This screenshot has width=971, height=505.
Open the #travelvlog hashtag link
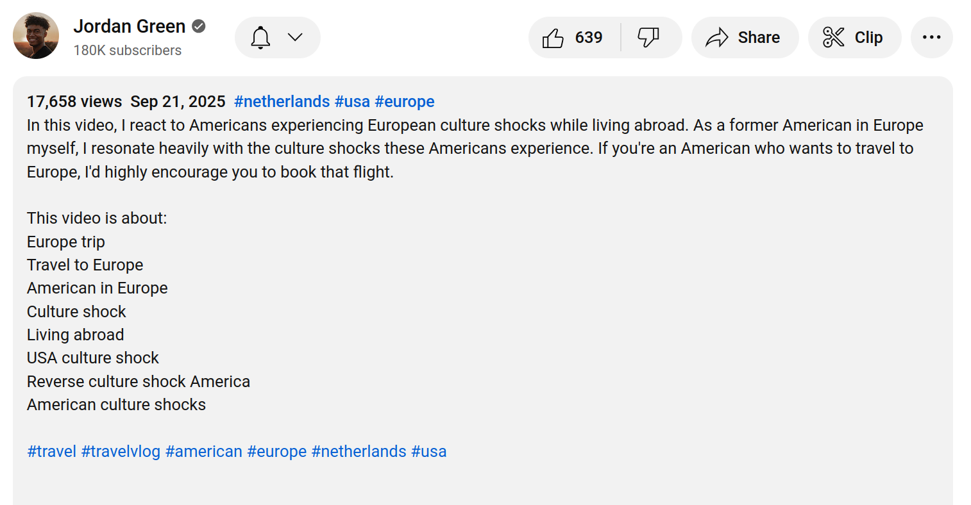tap(121, 451)
